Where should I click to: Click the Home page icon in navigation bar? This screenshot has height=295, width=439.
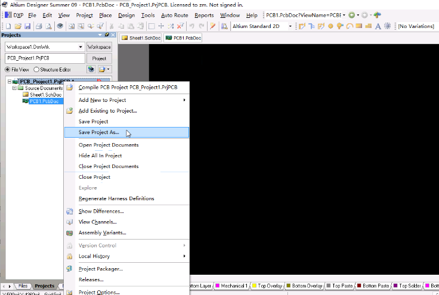(x=378, y=15)
